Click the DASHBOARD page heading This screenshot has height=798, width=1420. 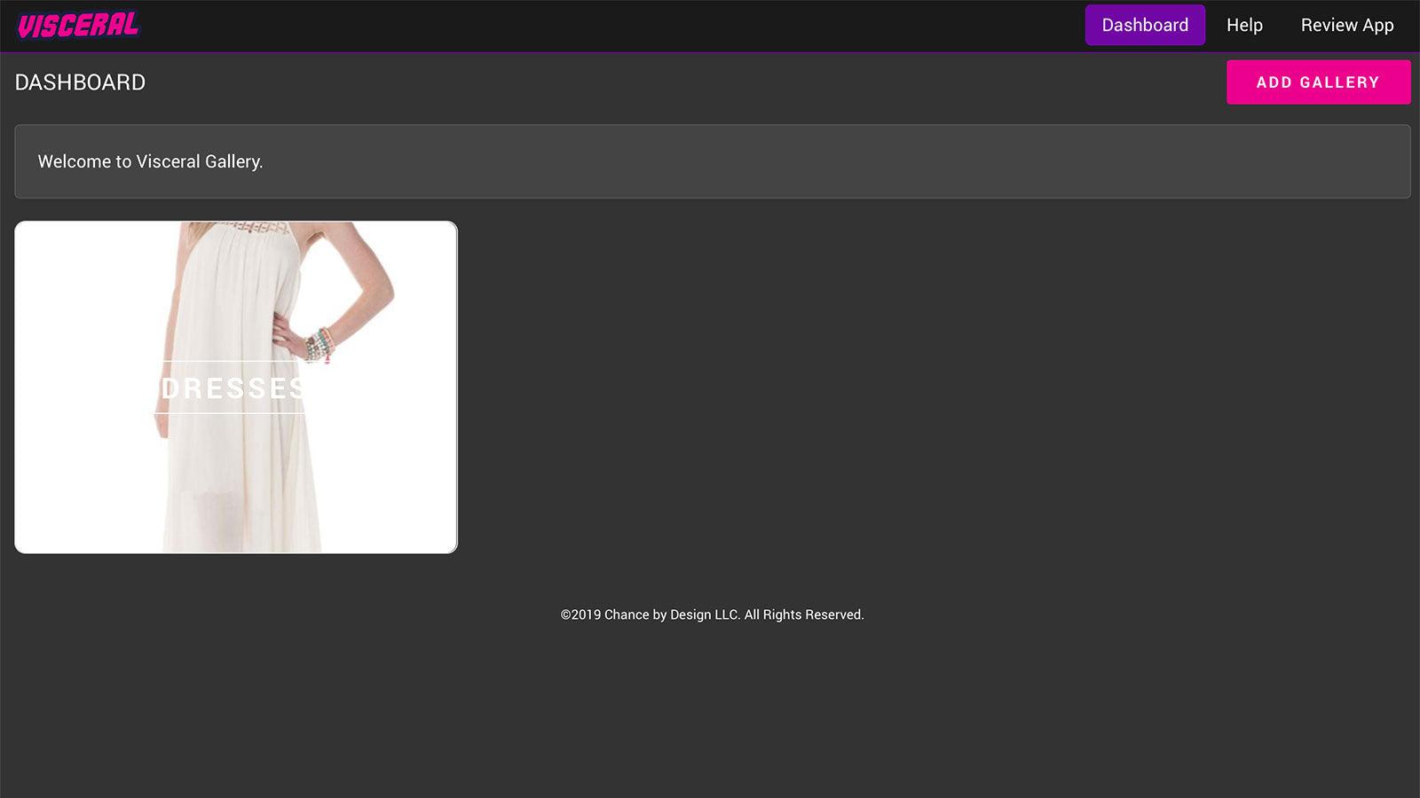(80, 82)
